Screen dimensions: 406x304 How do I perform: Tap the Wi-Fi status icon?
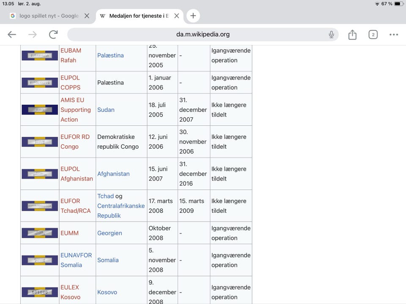pos(377,4)
